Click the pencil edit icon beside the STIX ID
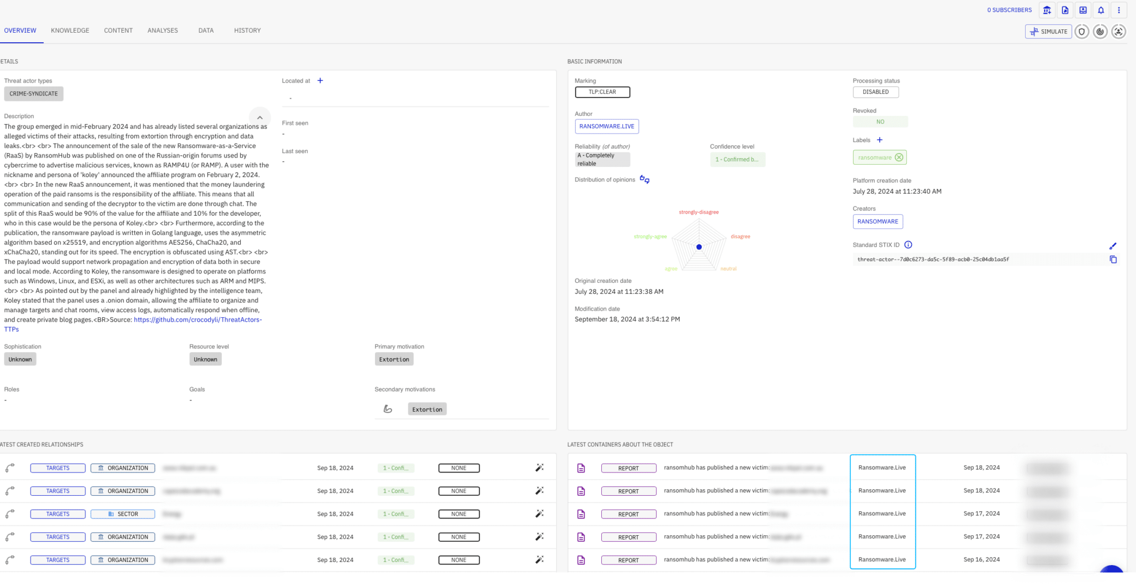Viewport: 1136px width, 584px height. point(1114,246)
